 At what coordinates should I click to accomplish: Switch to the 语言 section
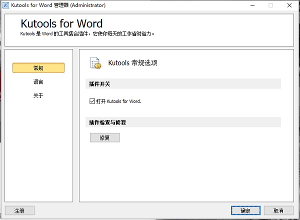38,82
